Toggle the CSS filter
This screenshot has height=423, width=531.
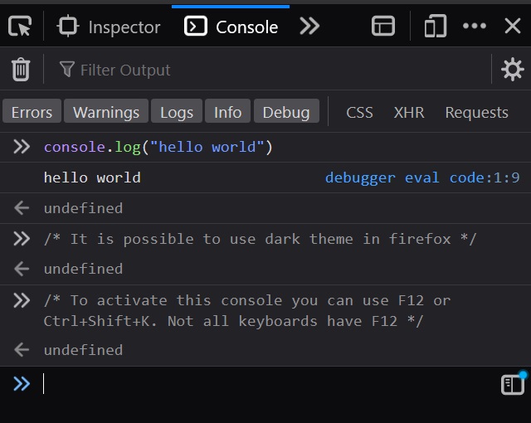coord(359,112)
